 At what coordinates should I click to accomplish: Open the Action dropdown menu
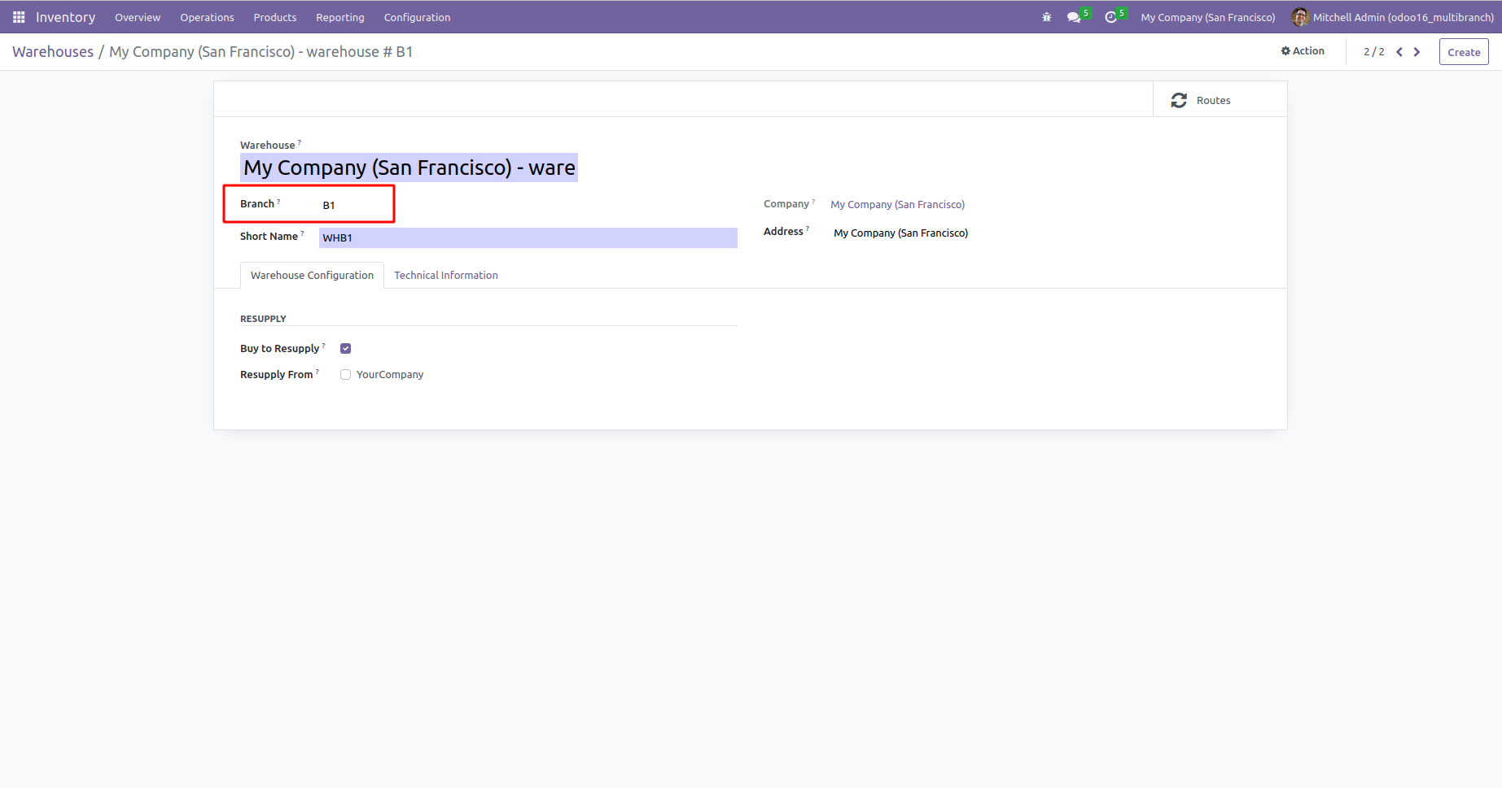[1303, 50]
